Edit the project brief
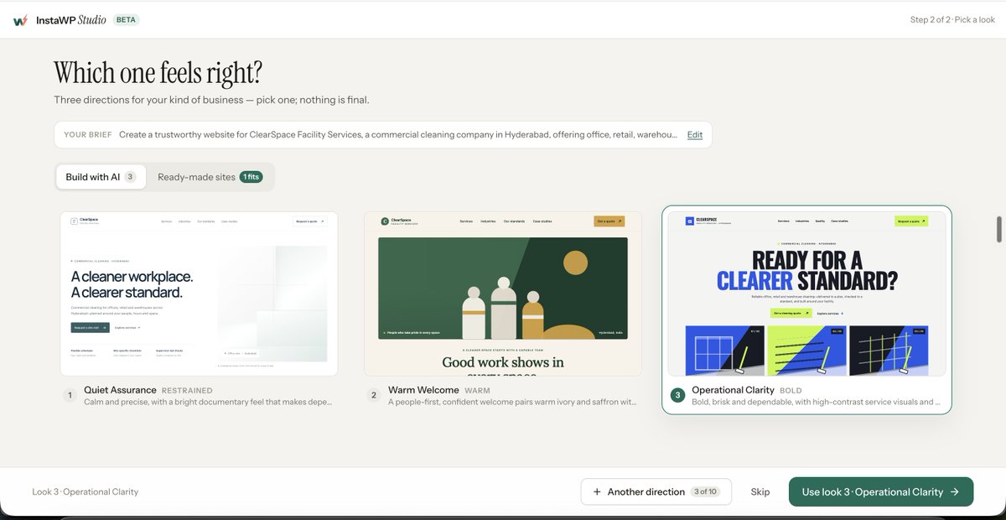The image size is (1006, 520). pyautogui.click(x=695, y=135)
